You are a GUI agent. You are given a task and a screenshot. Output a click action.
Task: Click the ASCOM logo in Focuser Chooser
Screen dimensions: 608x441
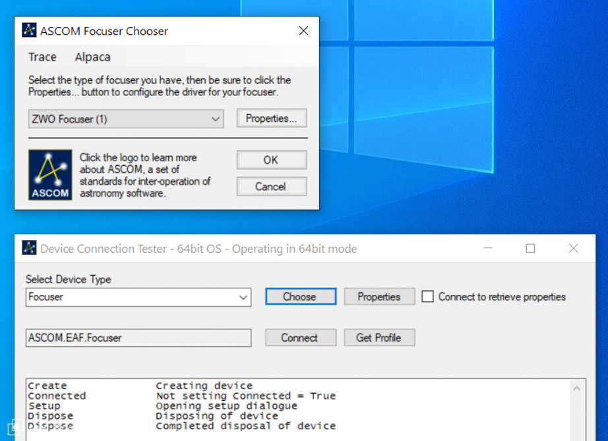pyautogui.click(x=50, y=174)
